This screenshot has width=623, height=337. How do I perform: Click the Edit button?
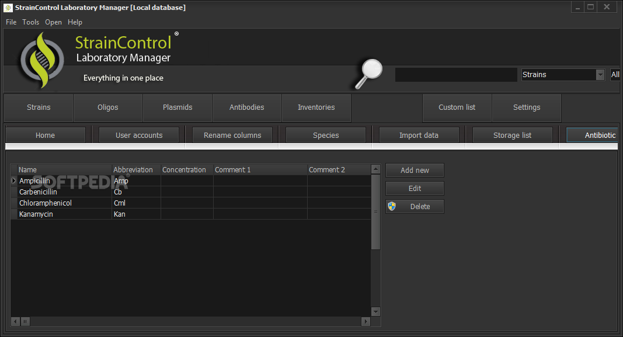pyautogui.click(x=415, y=189)
